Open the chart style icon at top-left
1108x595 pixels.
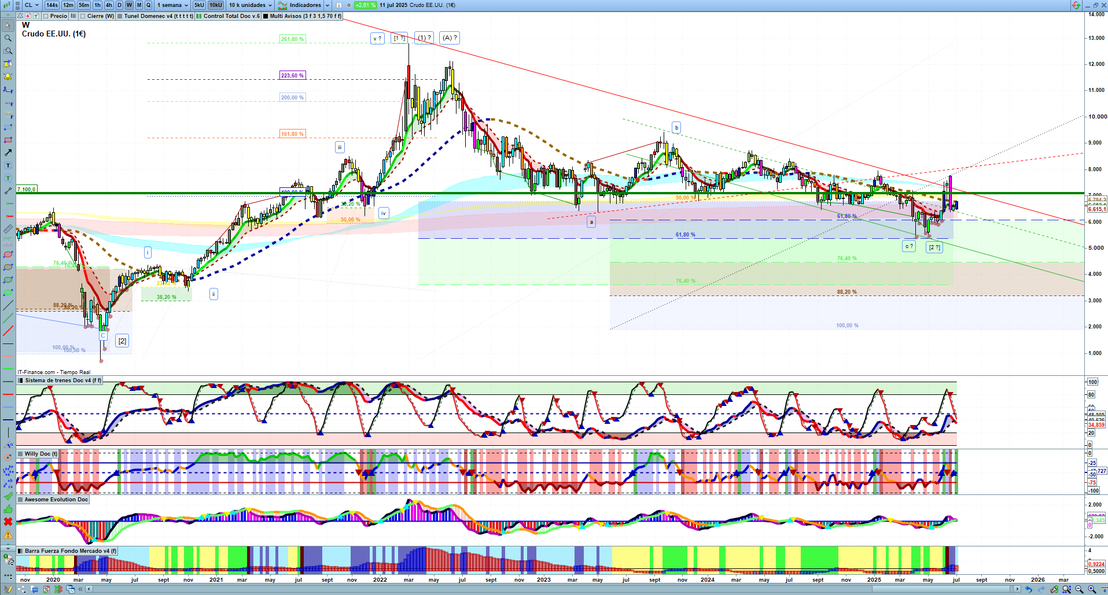click(x=8, y=5)
